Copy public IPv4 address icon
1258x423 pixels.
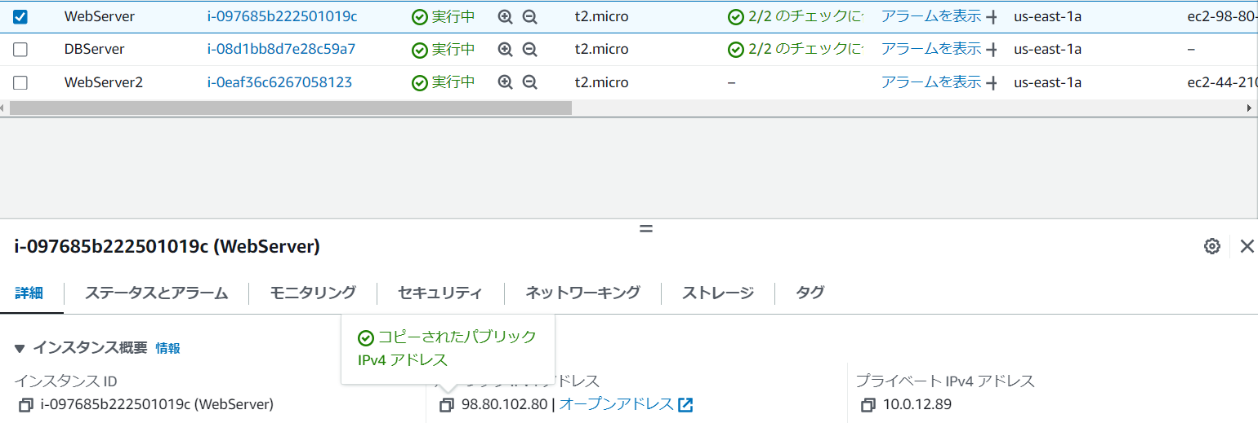tap(446, 405)
